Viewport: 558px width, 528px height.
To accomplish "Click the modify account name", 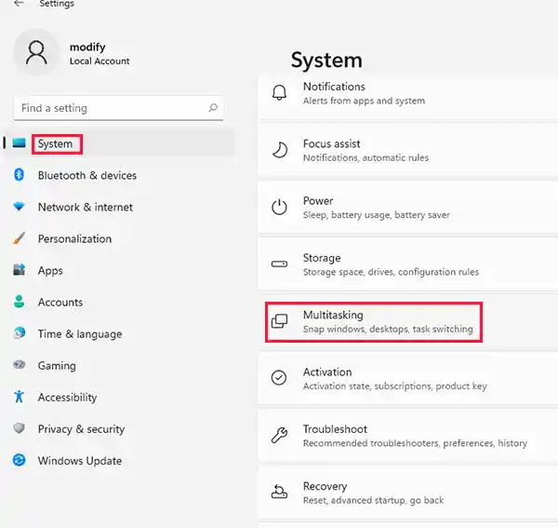I will [x=87, y=47].
